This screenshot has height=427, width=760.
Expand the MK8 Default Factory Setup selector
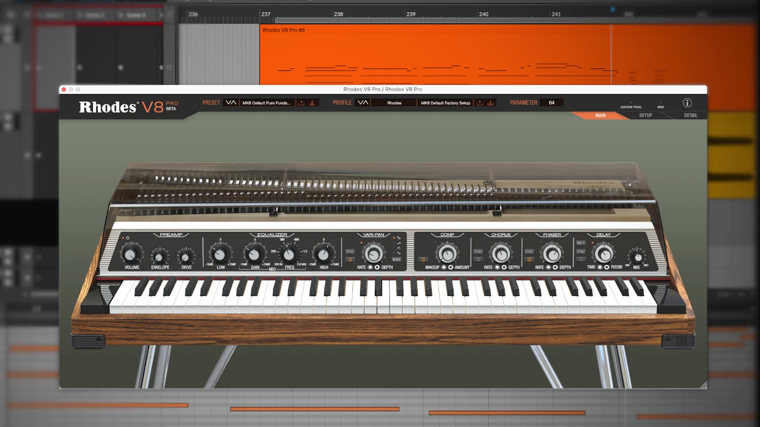point(446,102)
